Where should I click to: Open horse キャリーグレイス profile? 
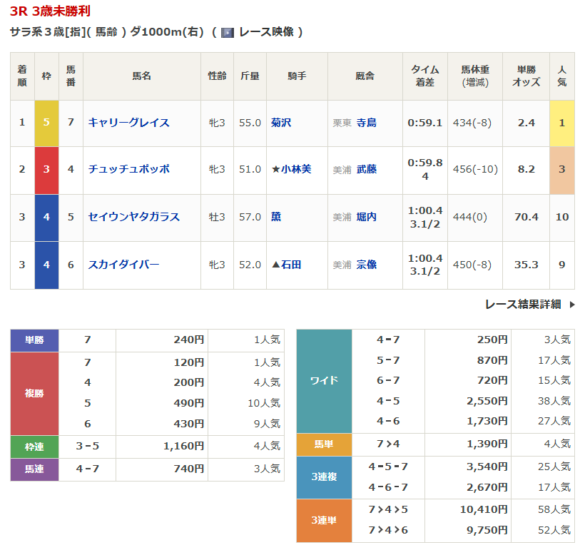[x=128, y=123]
